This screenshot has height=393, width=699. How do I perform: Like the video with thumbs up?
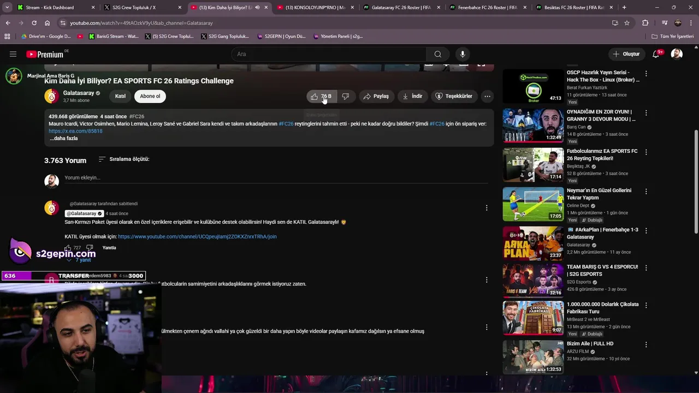[x=321, y=96]
